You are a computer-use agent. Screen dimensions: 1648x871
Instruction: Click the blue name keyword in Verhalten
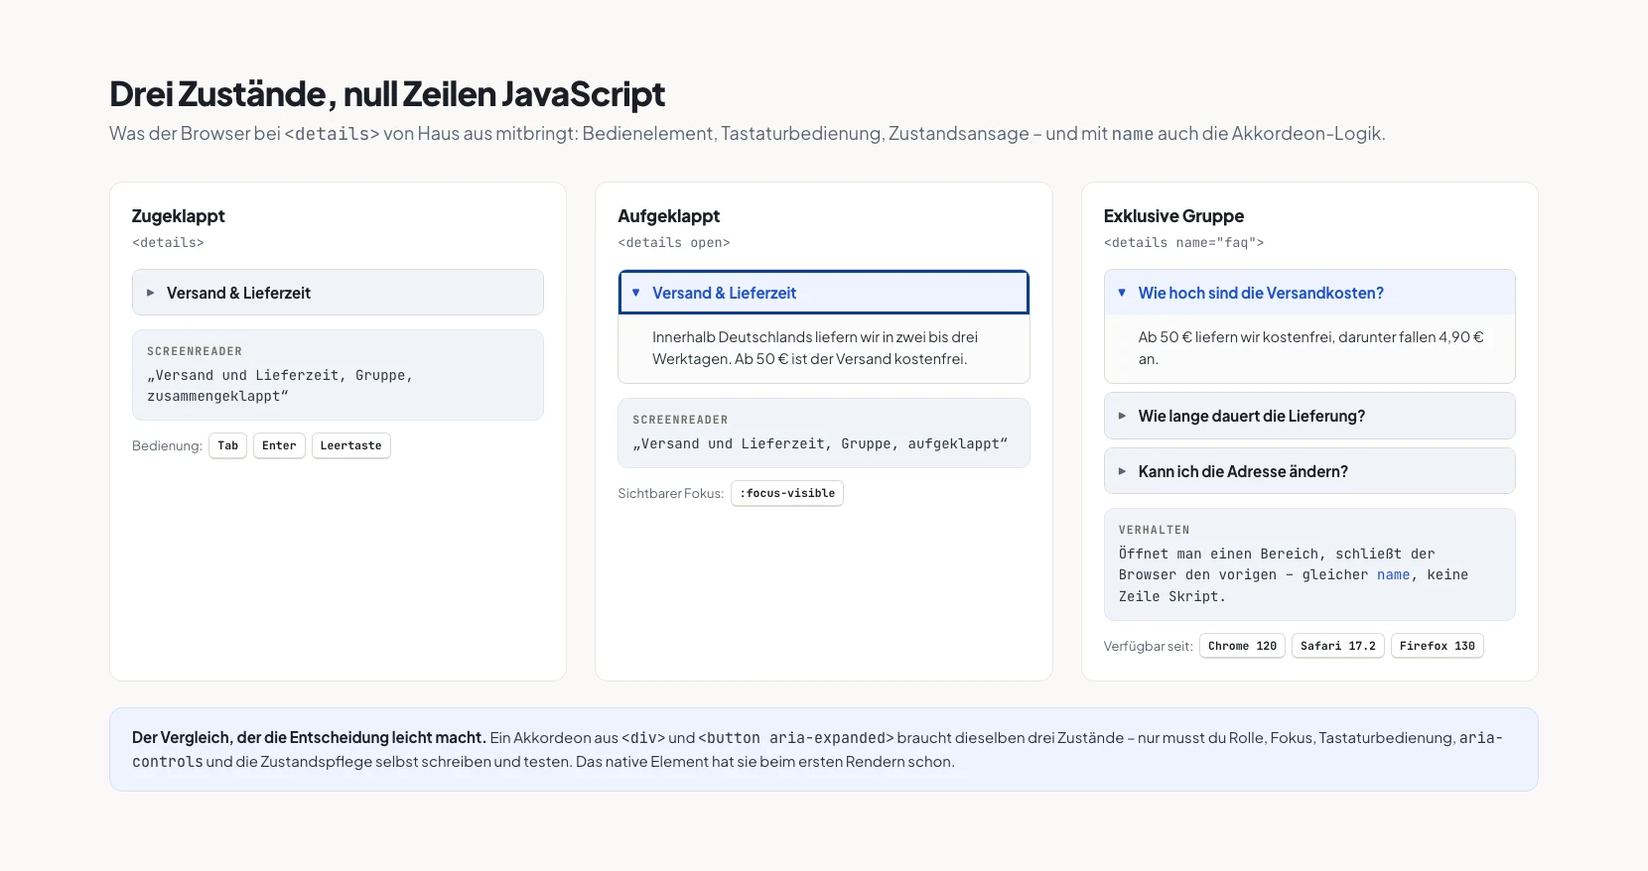[x=1393, y=574]
